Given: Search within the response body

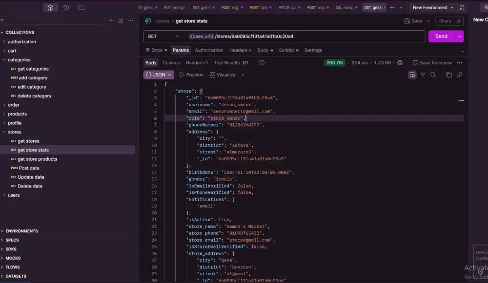Looking at the screenshot, I should [433, 75].
